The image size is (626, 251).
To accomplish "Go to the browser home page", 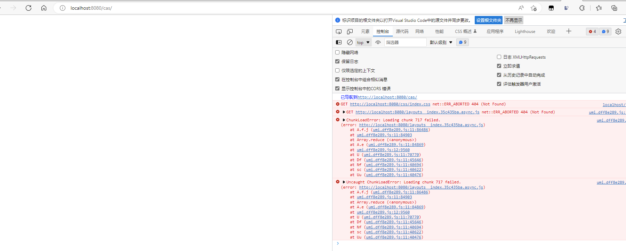I will 44,8.
